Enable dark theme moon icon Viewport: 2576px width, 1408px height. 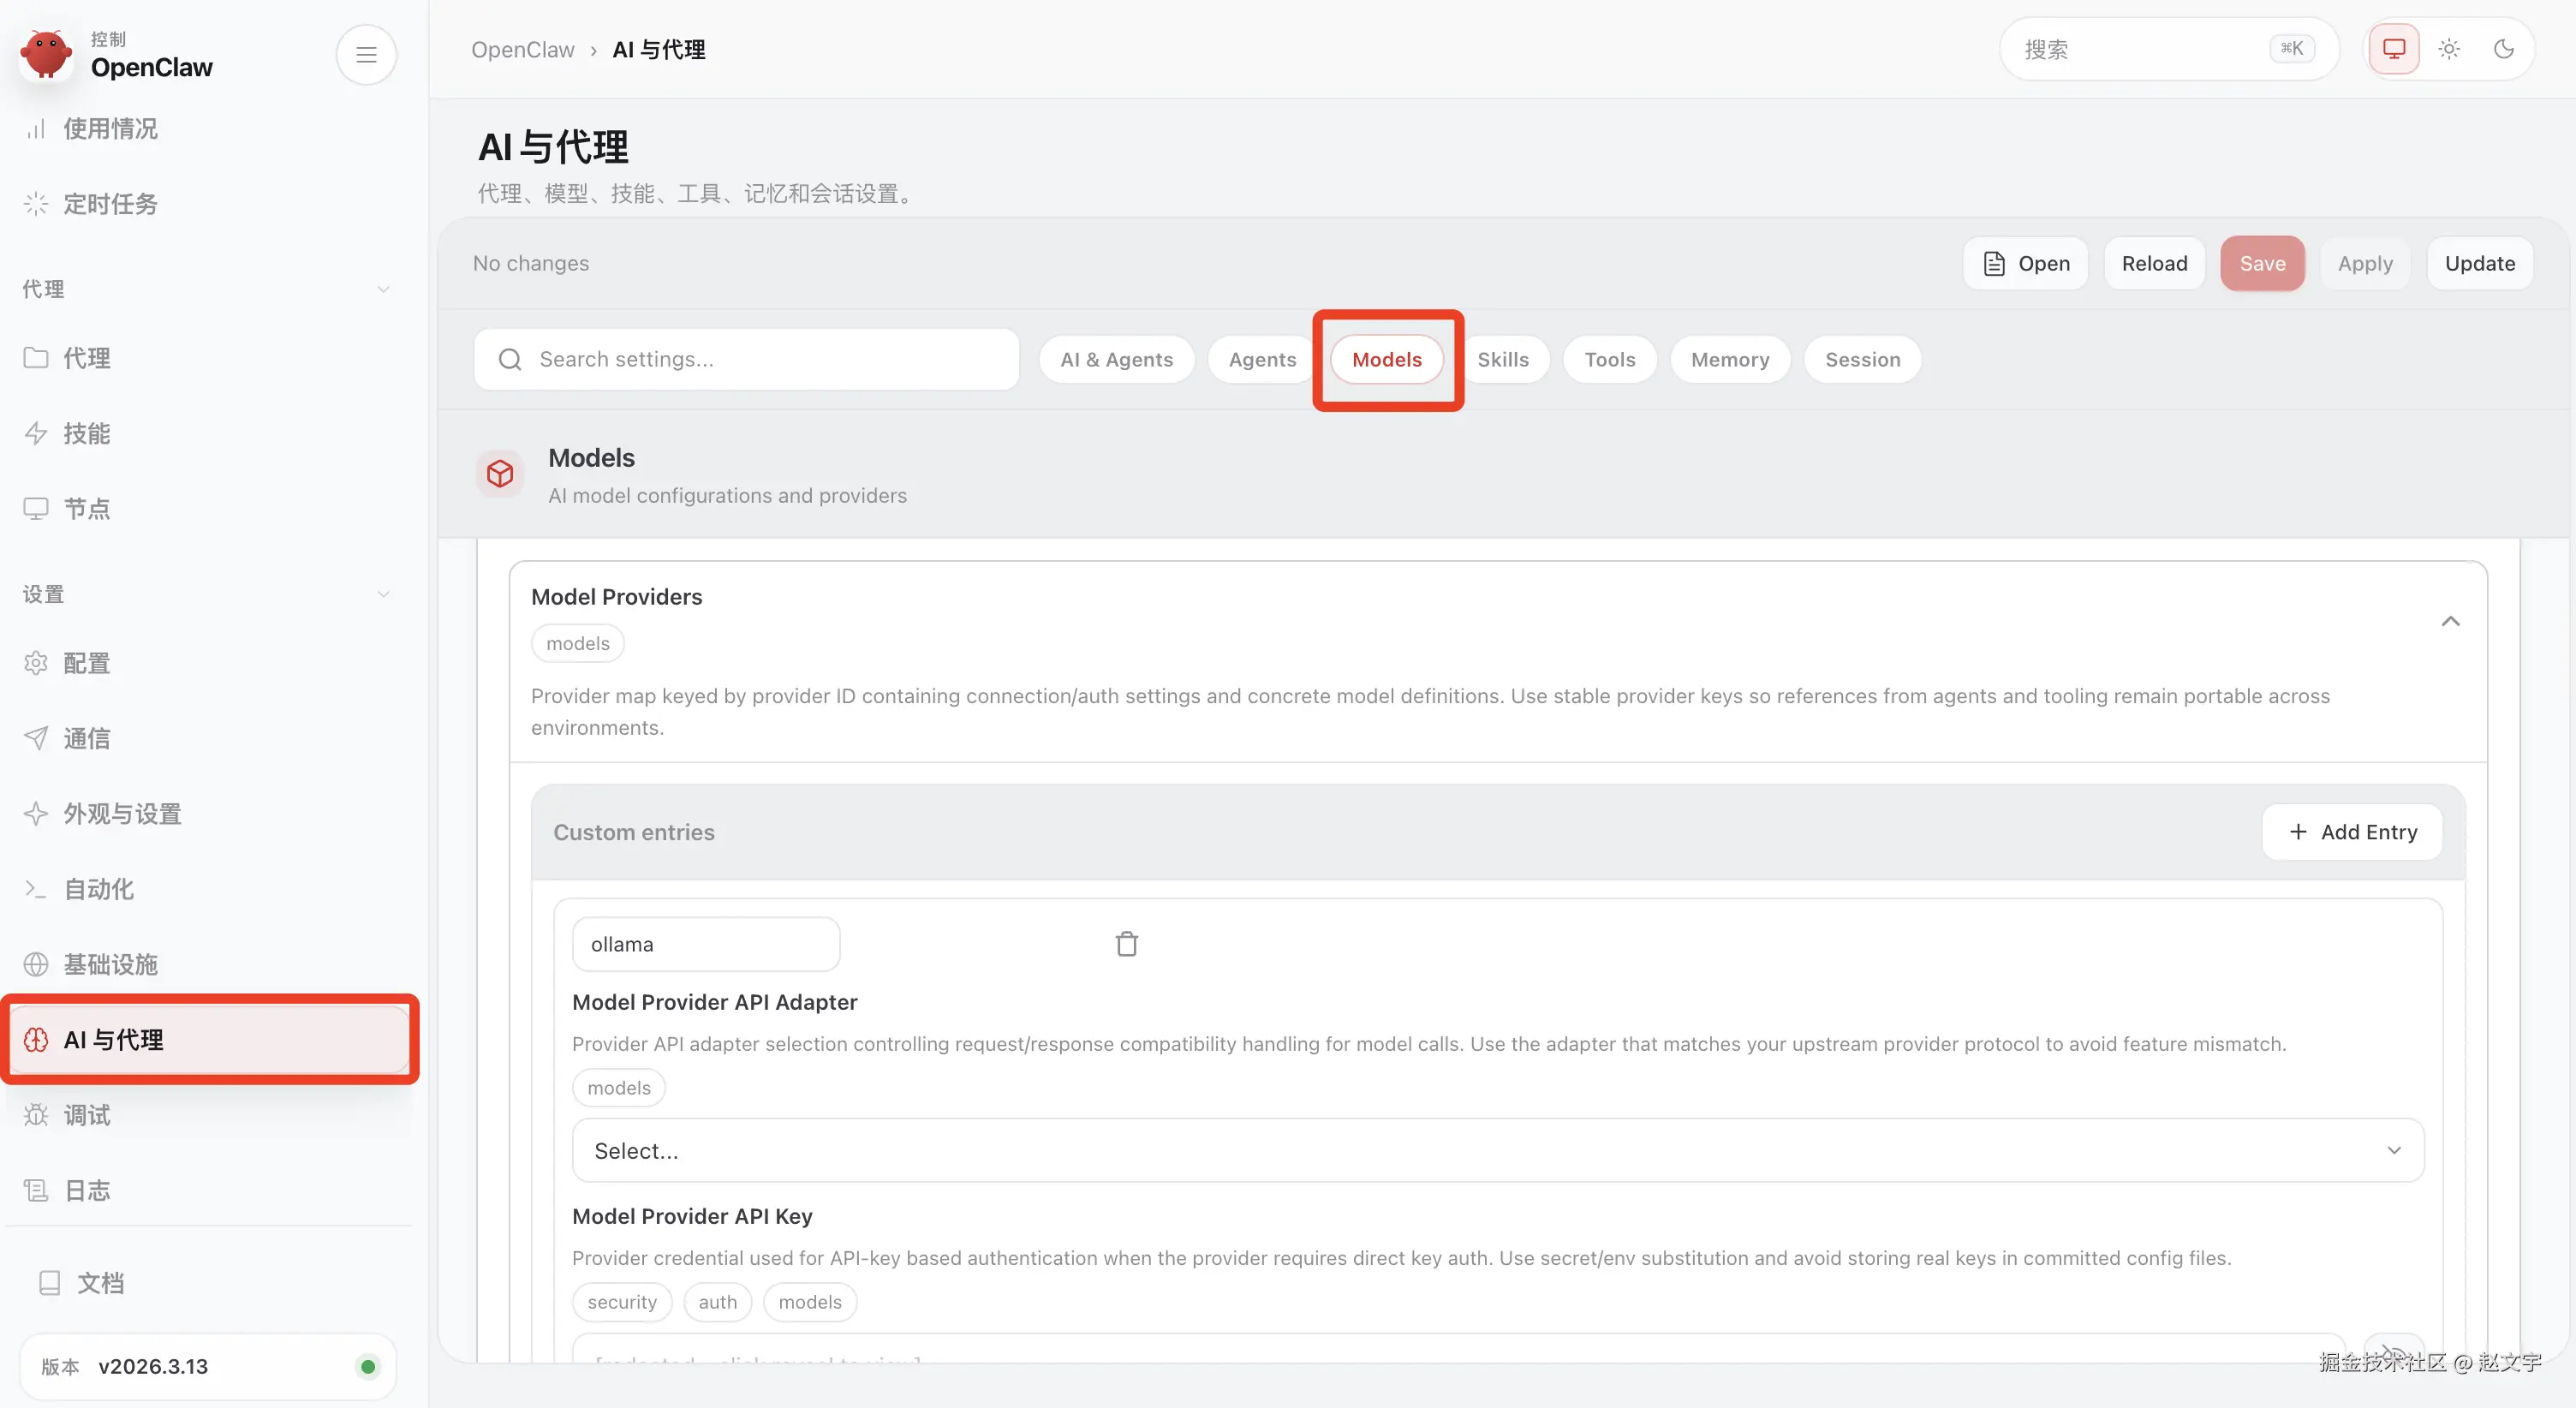pyautogui.click(x=2503, y=49)
